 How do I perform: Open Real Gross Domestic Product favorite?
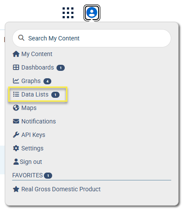tap(57, 189)
